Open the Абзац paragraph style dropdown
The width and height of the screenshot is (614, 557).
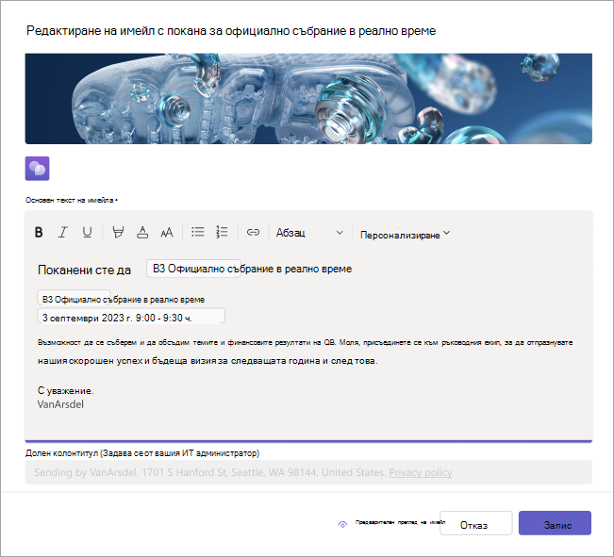[x=309, y=233]
